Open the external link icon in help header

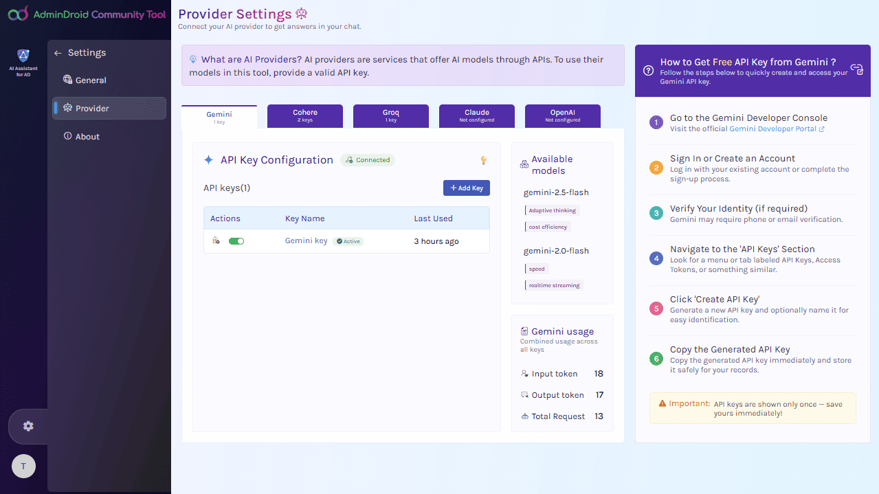click(856, 68)
